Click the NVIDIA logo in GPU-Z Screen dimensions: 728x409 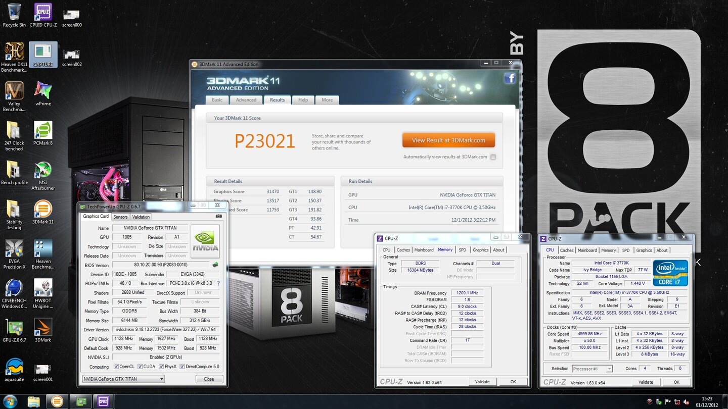pos(205,242)
